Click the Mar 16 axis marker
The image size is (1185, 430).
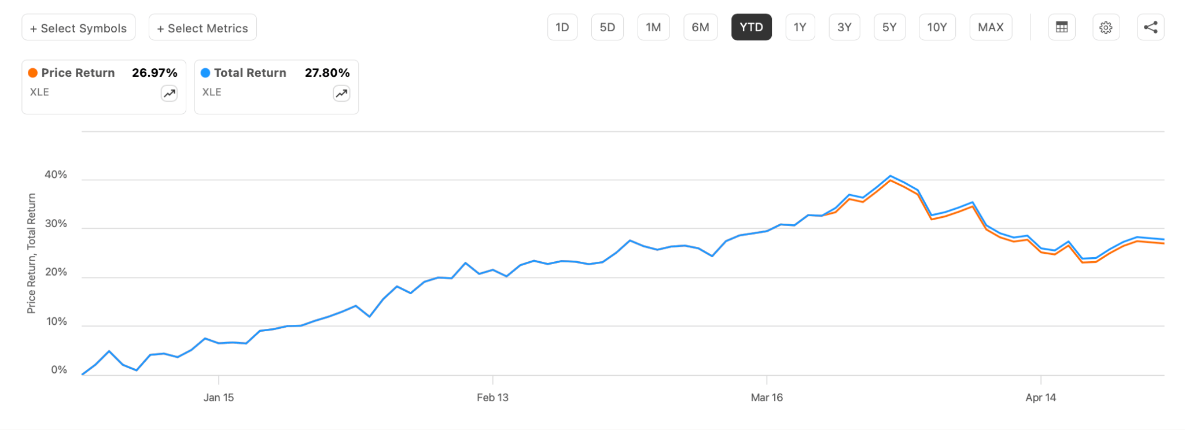point(767,397)
